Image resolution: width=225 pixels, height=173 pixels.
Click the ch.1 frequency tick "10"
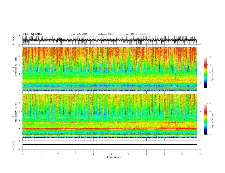click(x=19, y=47)
